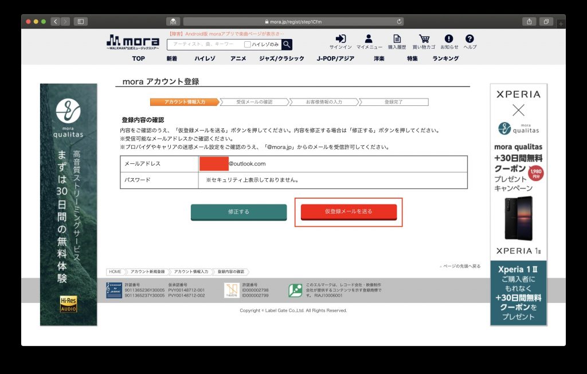Click the @outlook.com email value
This screenshot has width=587, height=374.
247,164
